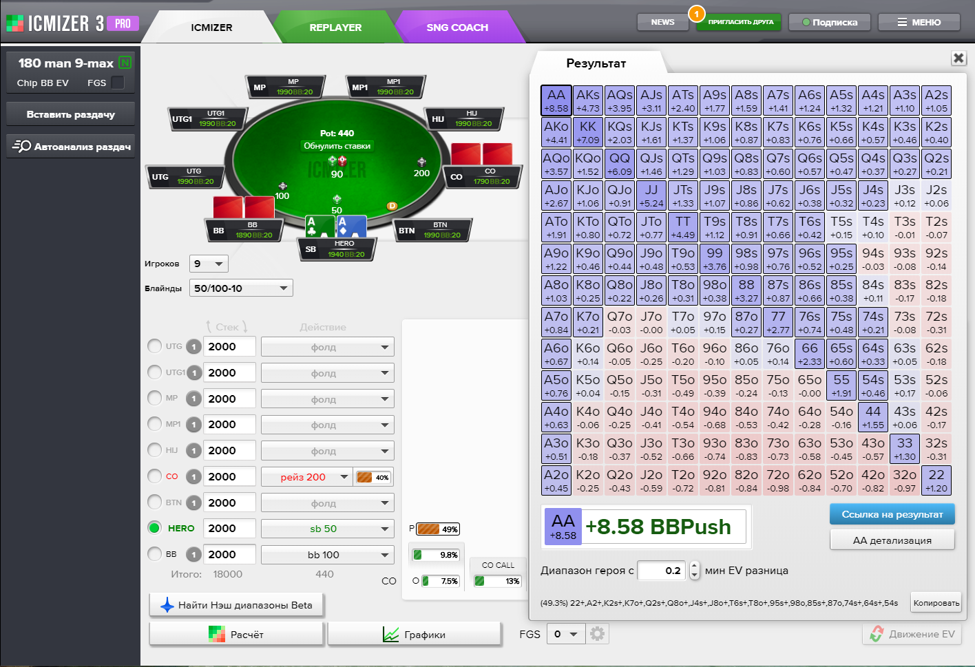This screenshot has width=975, height=667.
Task: Select the HJ radio button as hero
Action: click(x=154, y=450)
